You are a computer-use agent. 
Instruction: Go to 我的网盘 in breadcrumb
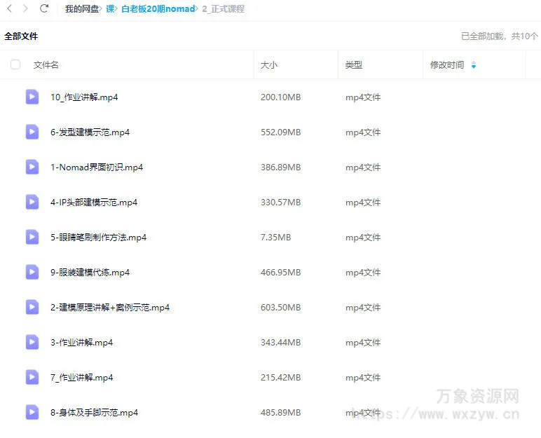pyautogui.click(x=82, y=9)
